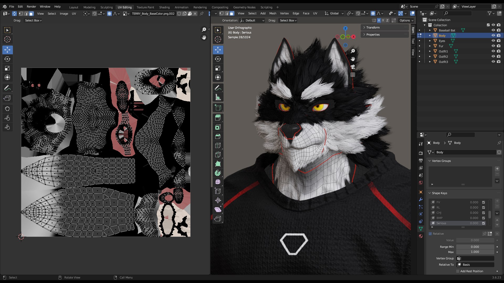Adjust the Range Min field slider
This screenshot has width=504, height=283.
pyautogui.click(x=475, y=247)
